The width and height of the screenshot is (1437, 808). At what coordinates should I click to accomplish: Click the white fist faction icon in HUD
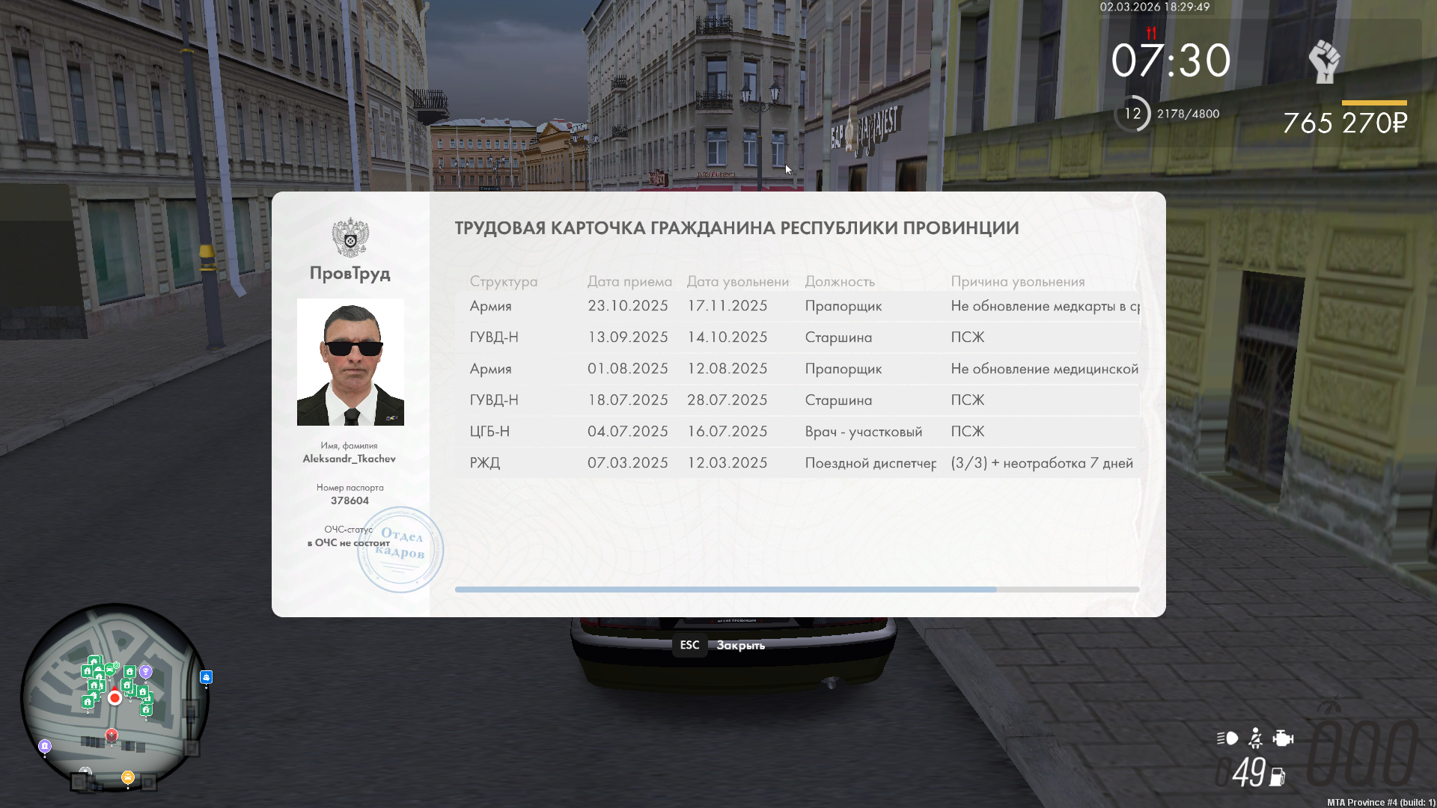click(x=1324, y=61)
